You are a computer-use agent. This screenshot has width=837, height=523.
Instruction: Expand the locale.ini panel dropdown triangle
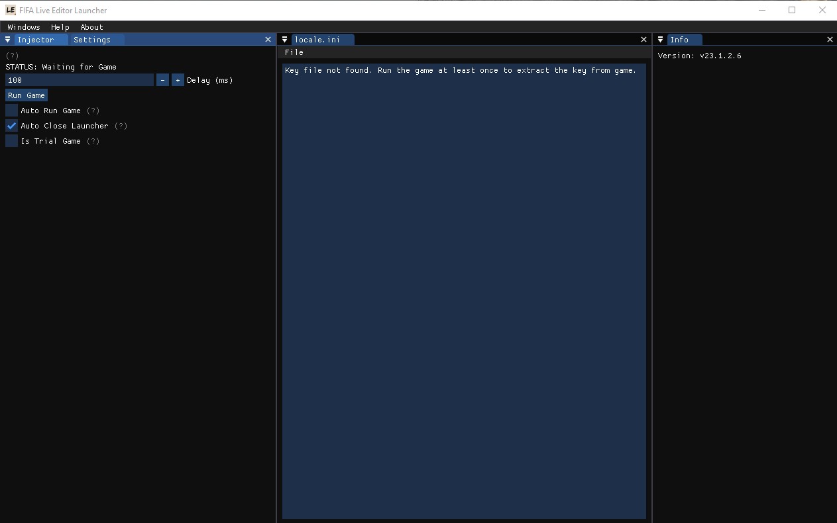[285, 40]
